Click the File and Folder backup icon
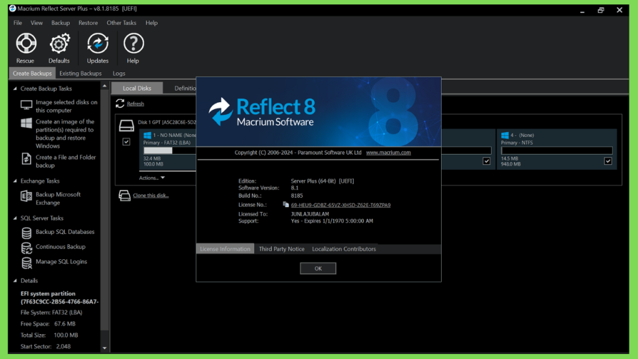 (26, 159)
